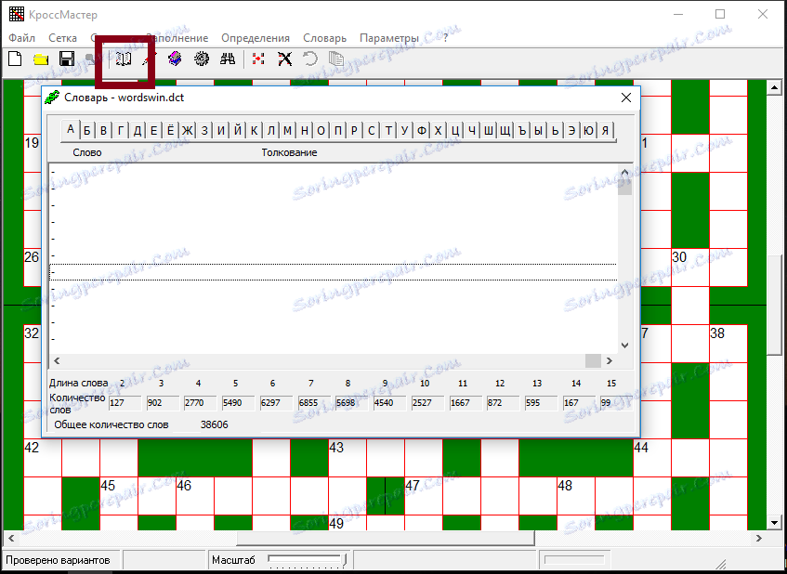The height and width of the screenshot is (574, 787).
Task: Open the Файл menu
Action: [21, 38]
